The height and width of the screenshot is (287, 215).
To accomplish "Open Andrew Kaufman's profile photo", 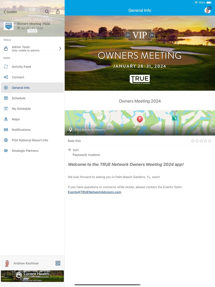I will click(x=7, y=263).
